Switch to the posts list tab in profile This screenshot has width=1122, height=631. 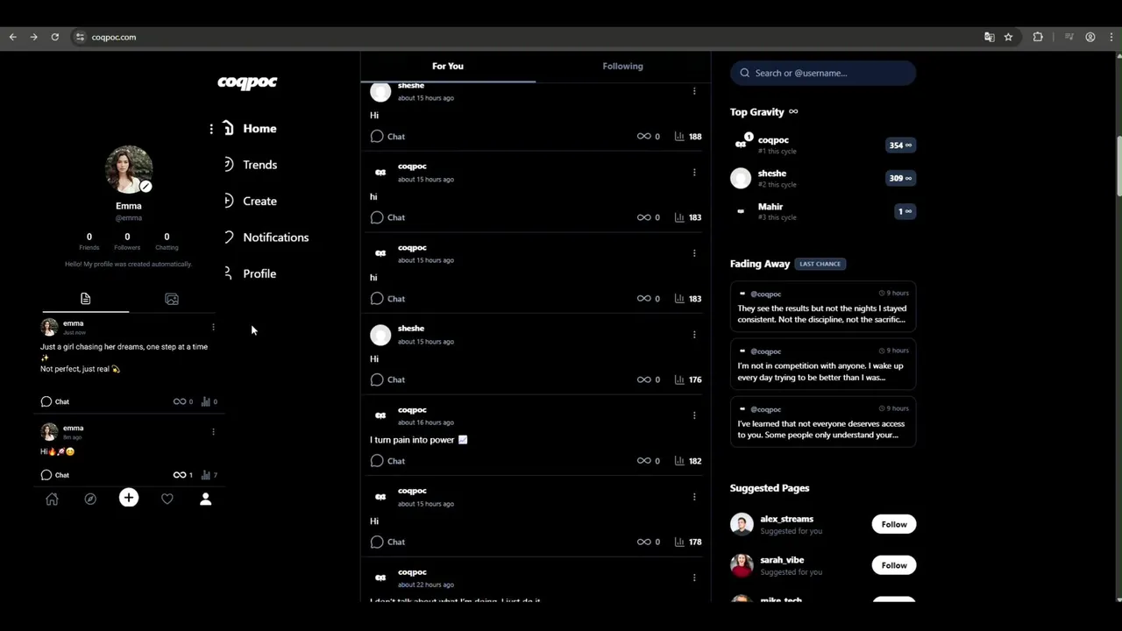point(85,299)
